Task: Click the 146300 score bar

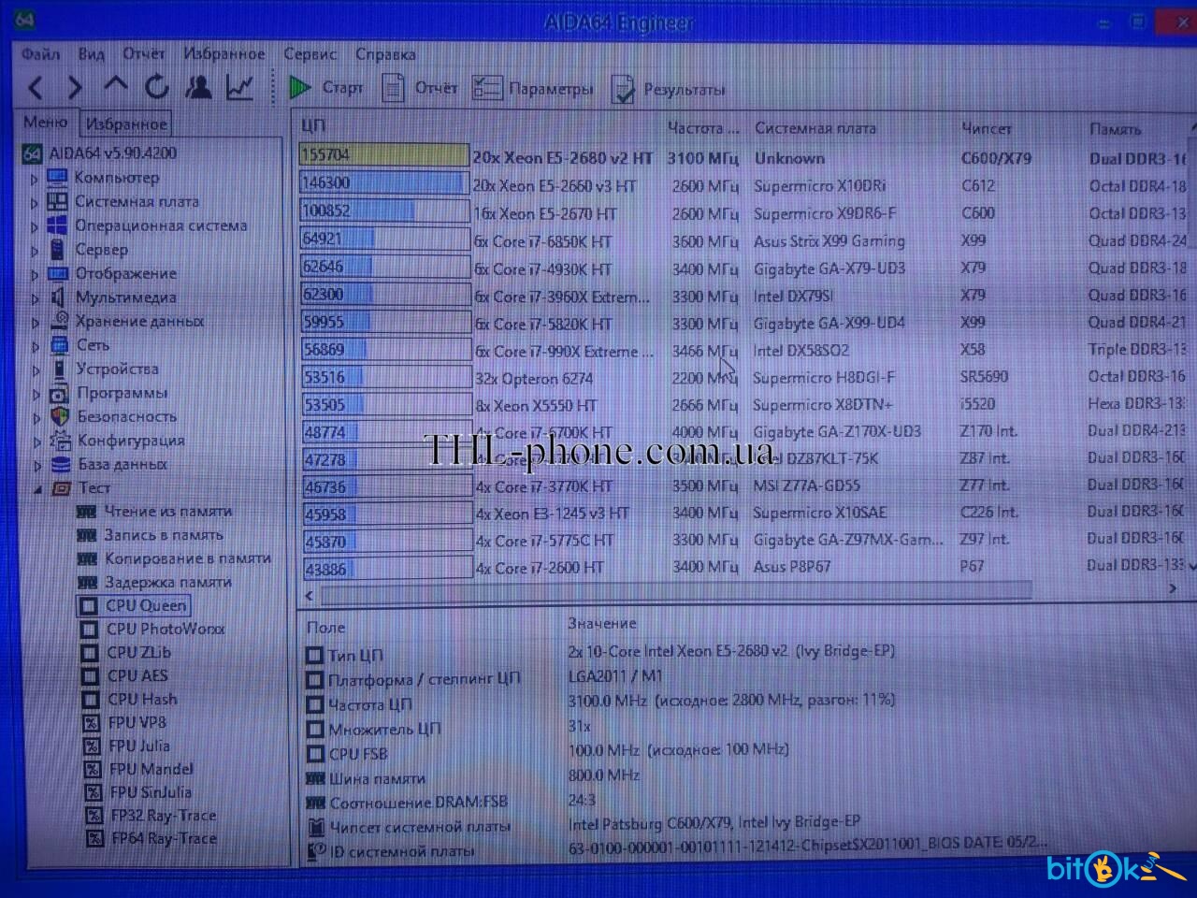Action: point(383,183)
